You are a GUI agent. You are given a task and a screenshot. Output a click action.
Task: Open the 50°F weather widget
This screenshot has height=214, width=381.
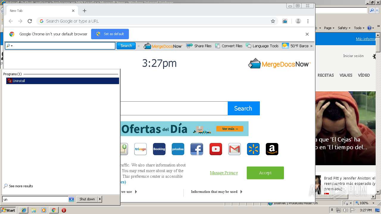click(x=295, y=46)
